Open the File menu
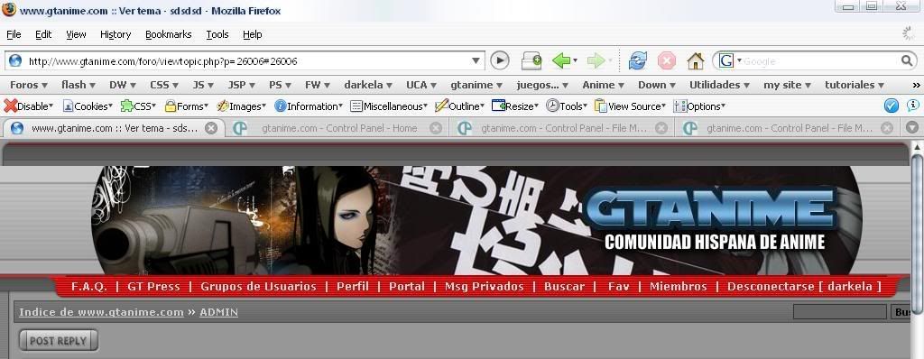The image size is (924, 359). point(14,34)
